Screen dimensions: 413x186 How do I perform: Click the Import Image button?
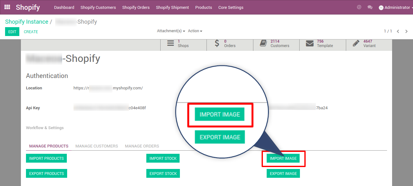[283, 158]
